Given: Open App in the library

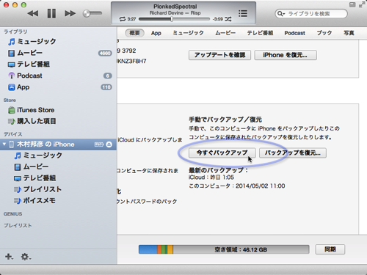Looking at the screenshot, I should click(x=58, y=87).
